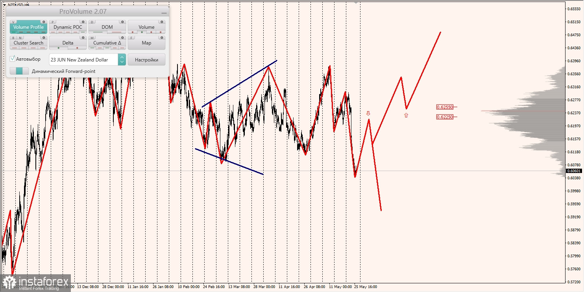Click the 23 JUN New Zealand Dollar field
This screenshot has width=584, height=292.
pyautogui.click(x=83, y=60)
